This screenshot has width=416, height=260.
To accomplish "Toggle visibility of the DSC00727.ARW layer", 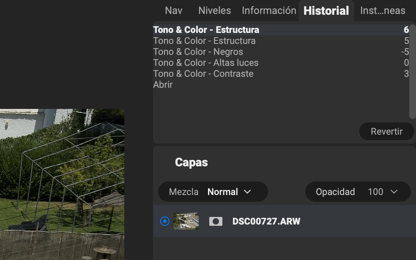I will pos(165,221).
